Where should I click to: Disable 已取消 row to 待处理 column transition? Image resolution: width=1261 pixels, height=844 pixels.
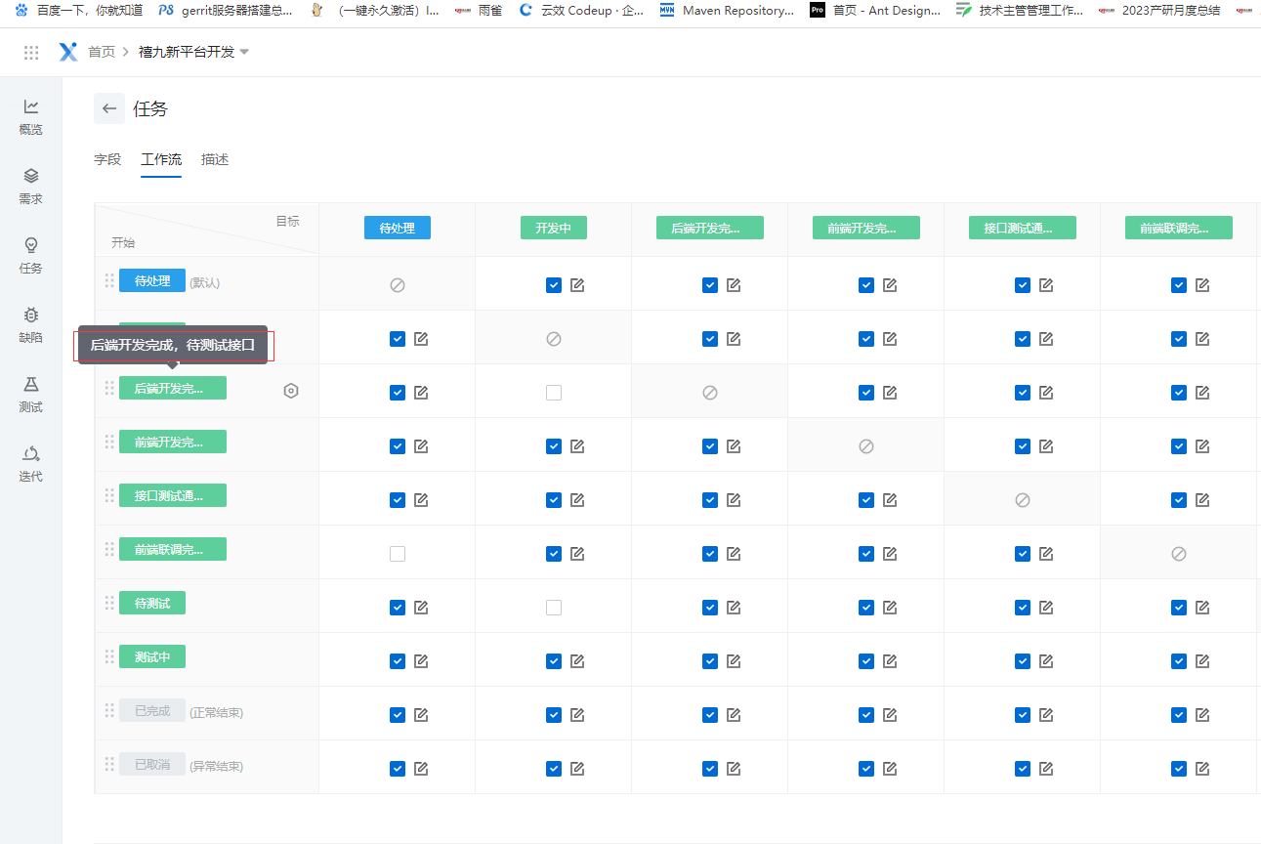pyautogui.click(x=398, y=769)
